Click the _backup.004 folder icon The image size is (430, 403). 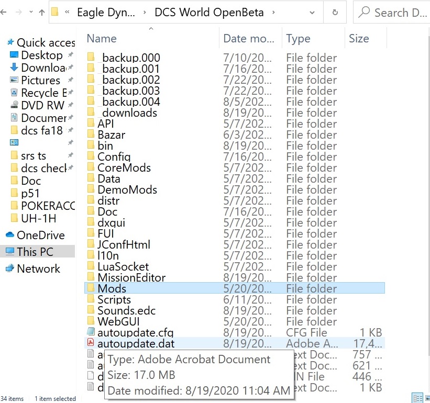pyautogui.click(x=91, y=100)
